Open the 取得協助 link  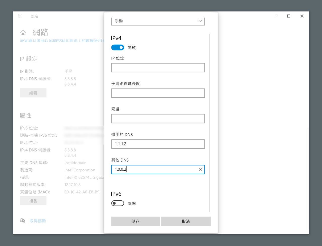(x=38, y=221)
